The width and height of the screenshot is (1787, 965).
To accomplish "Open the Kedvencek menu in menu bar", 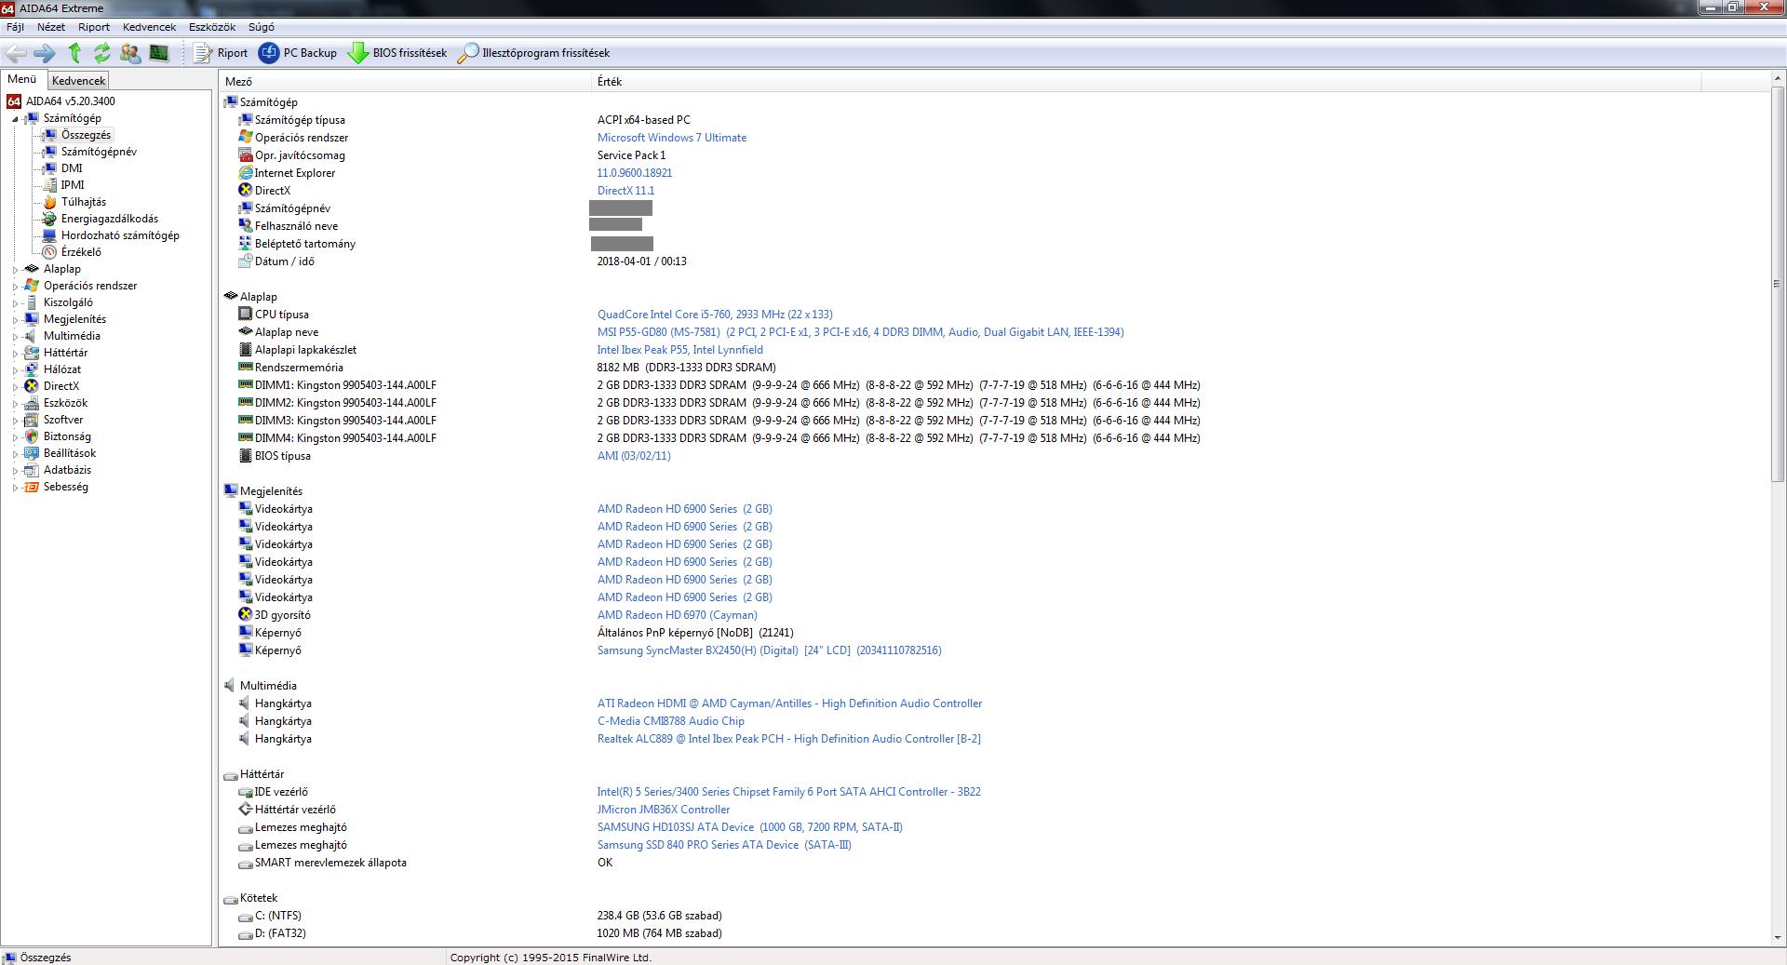I will tap(149, 27).
